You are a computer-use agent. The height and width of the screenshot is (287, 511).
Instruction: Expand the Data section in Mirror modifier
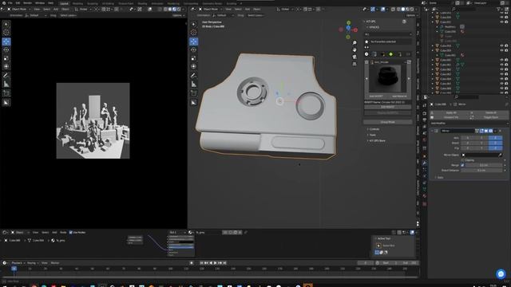tap(440, 177)
